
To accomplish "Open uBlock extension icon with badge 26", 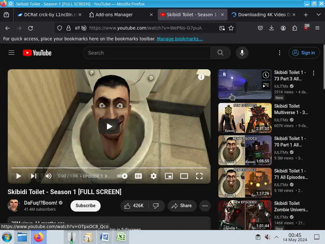I will click(306, 27).
